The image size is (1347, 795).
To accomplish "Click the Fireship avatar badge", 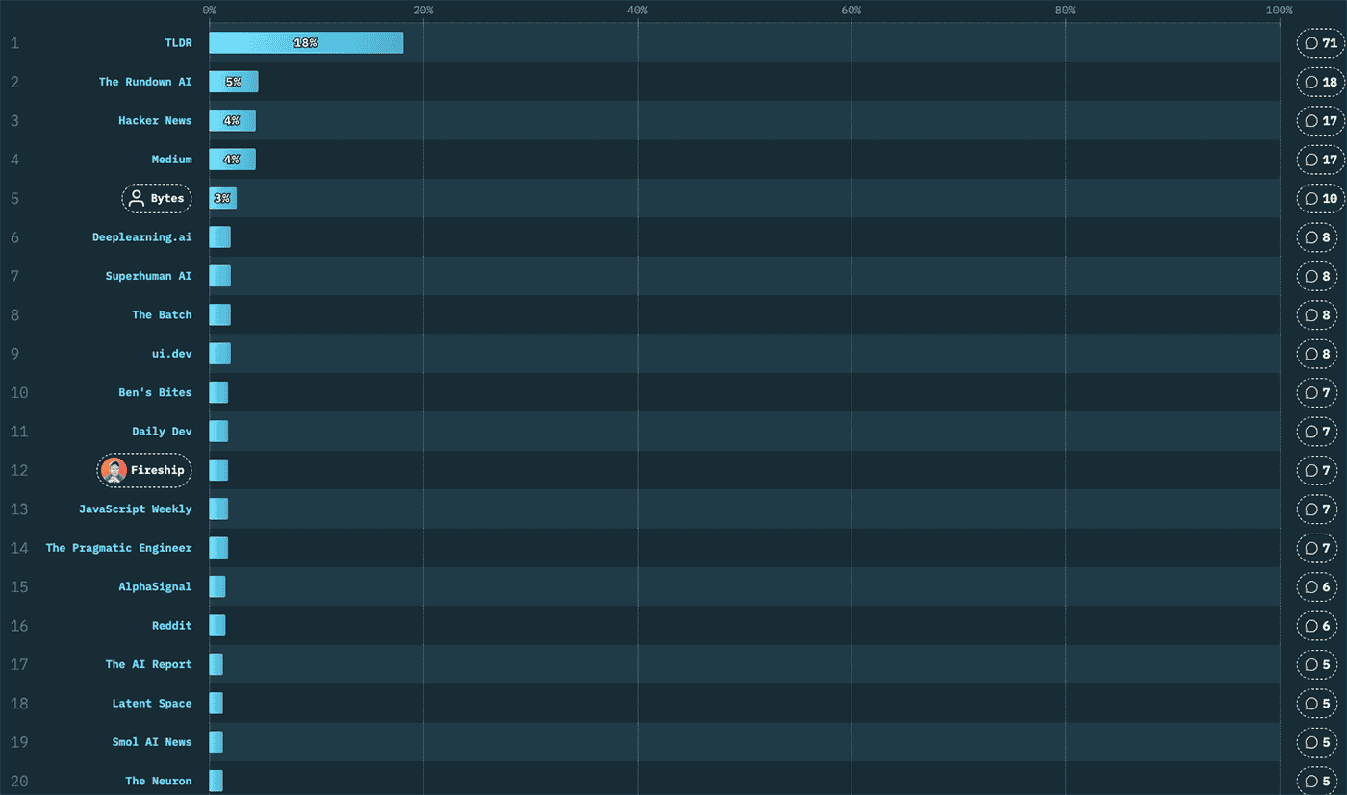I will tap(144, 470).
